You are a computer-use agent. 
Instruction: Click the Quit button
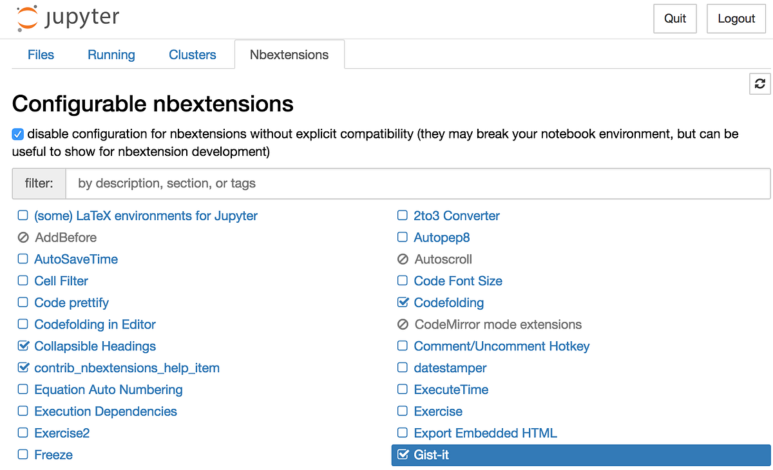pos(674,19)
